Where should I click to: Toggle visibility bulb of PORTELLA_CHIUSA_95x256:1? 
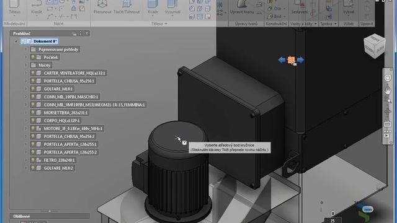coord(33,81)
